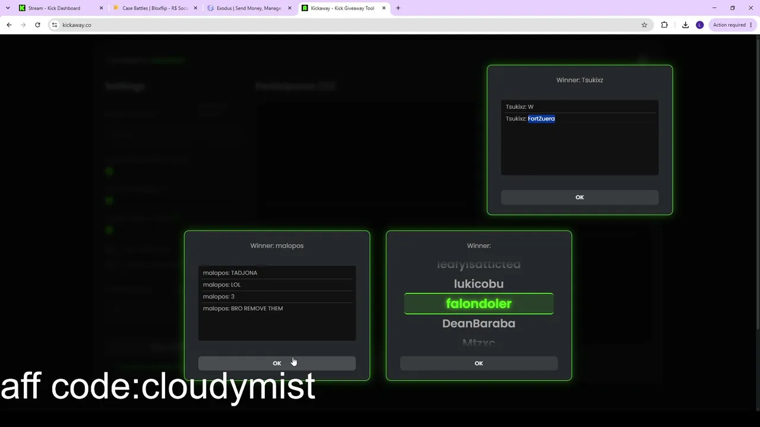
Task: Select the highlighted FortZuera message text
Action: tap(541, 119)
